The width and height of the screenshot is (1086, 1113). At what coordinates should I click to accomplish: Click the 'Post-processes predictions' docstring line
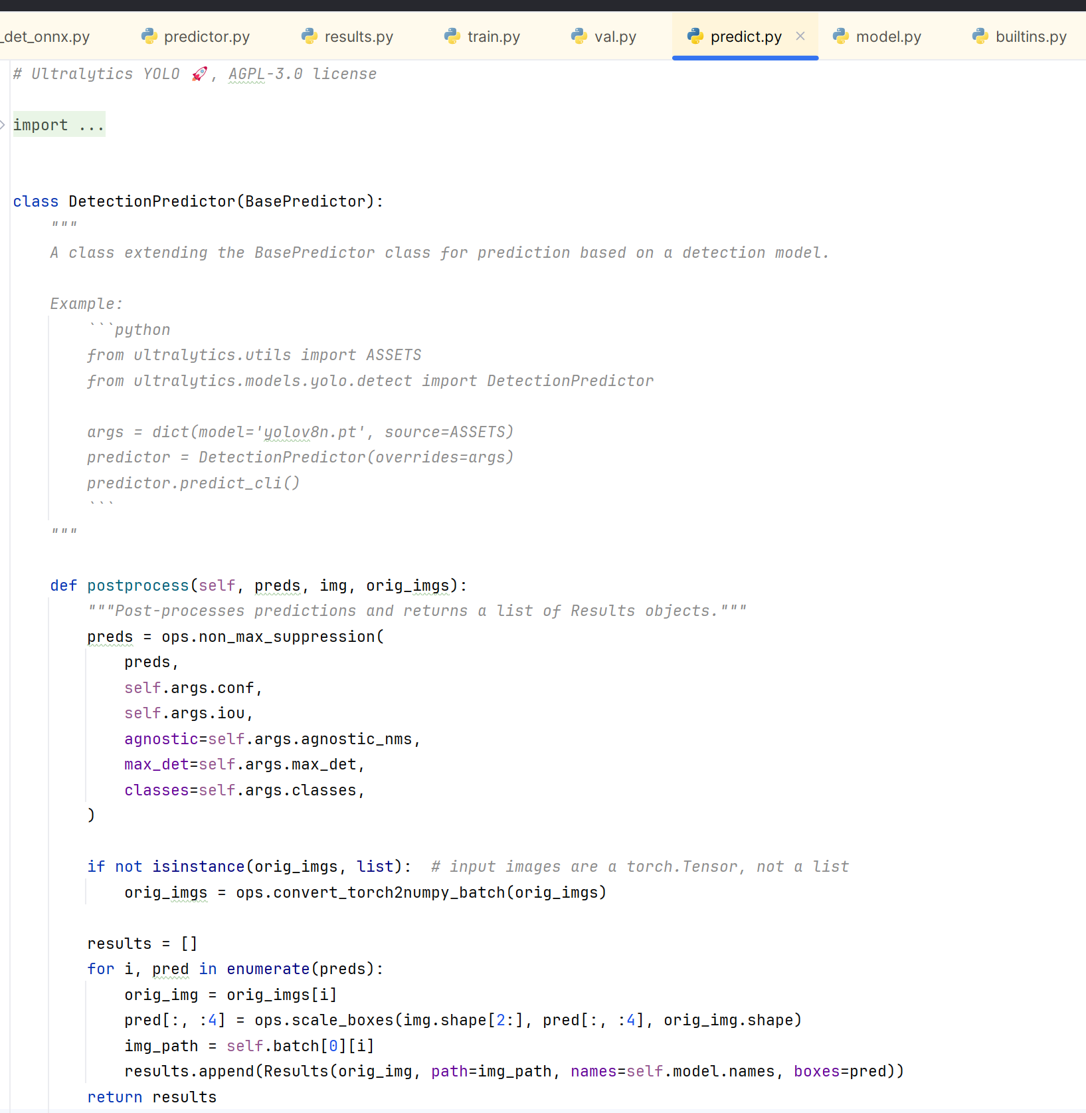tap(417, 611)
